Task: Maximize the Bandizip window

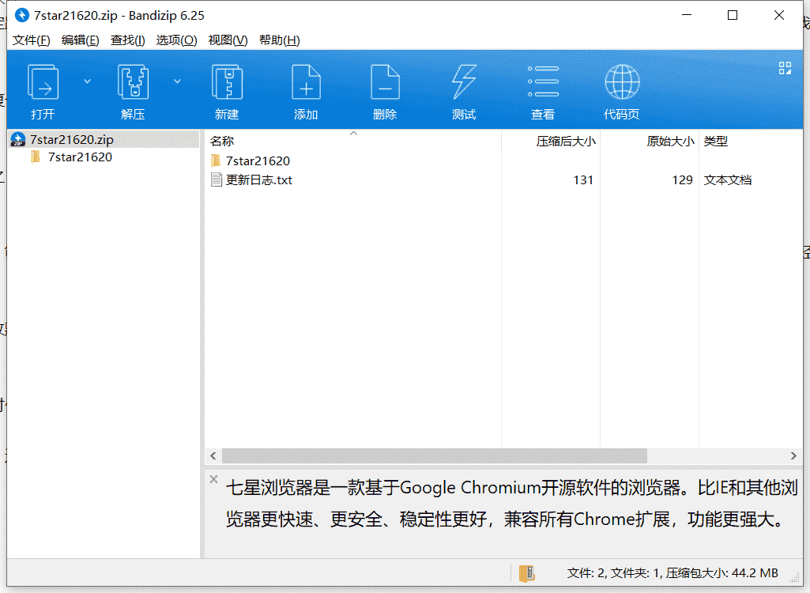Action: pyautogui.click(x=733, y=16)
